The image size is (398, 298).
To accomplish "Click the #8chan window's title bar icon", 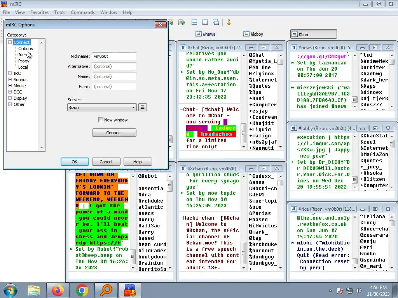I will 183,168.
